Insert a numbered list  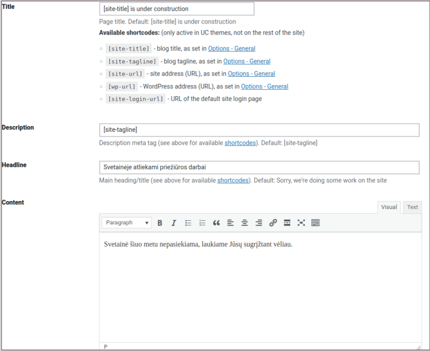[203, 223]
